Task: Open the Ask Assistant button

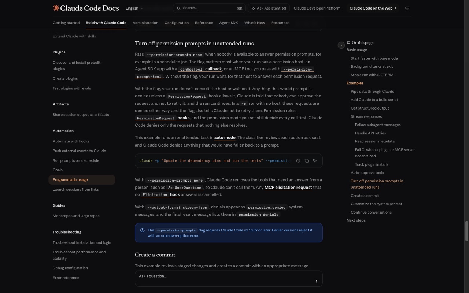Action: click(269, 8)
